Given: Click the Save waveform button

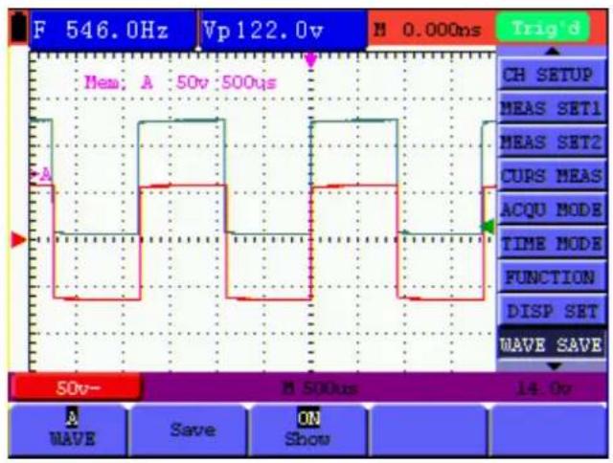Looking at the screenshot, I should click(x=190, y=430).
